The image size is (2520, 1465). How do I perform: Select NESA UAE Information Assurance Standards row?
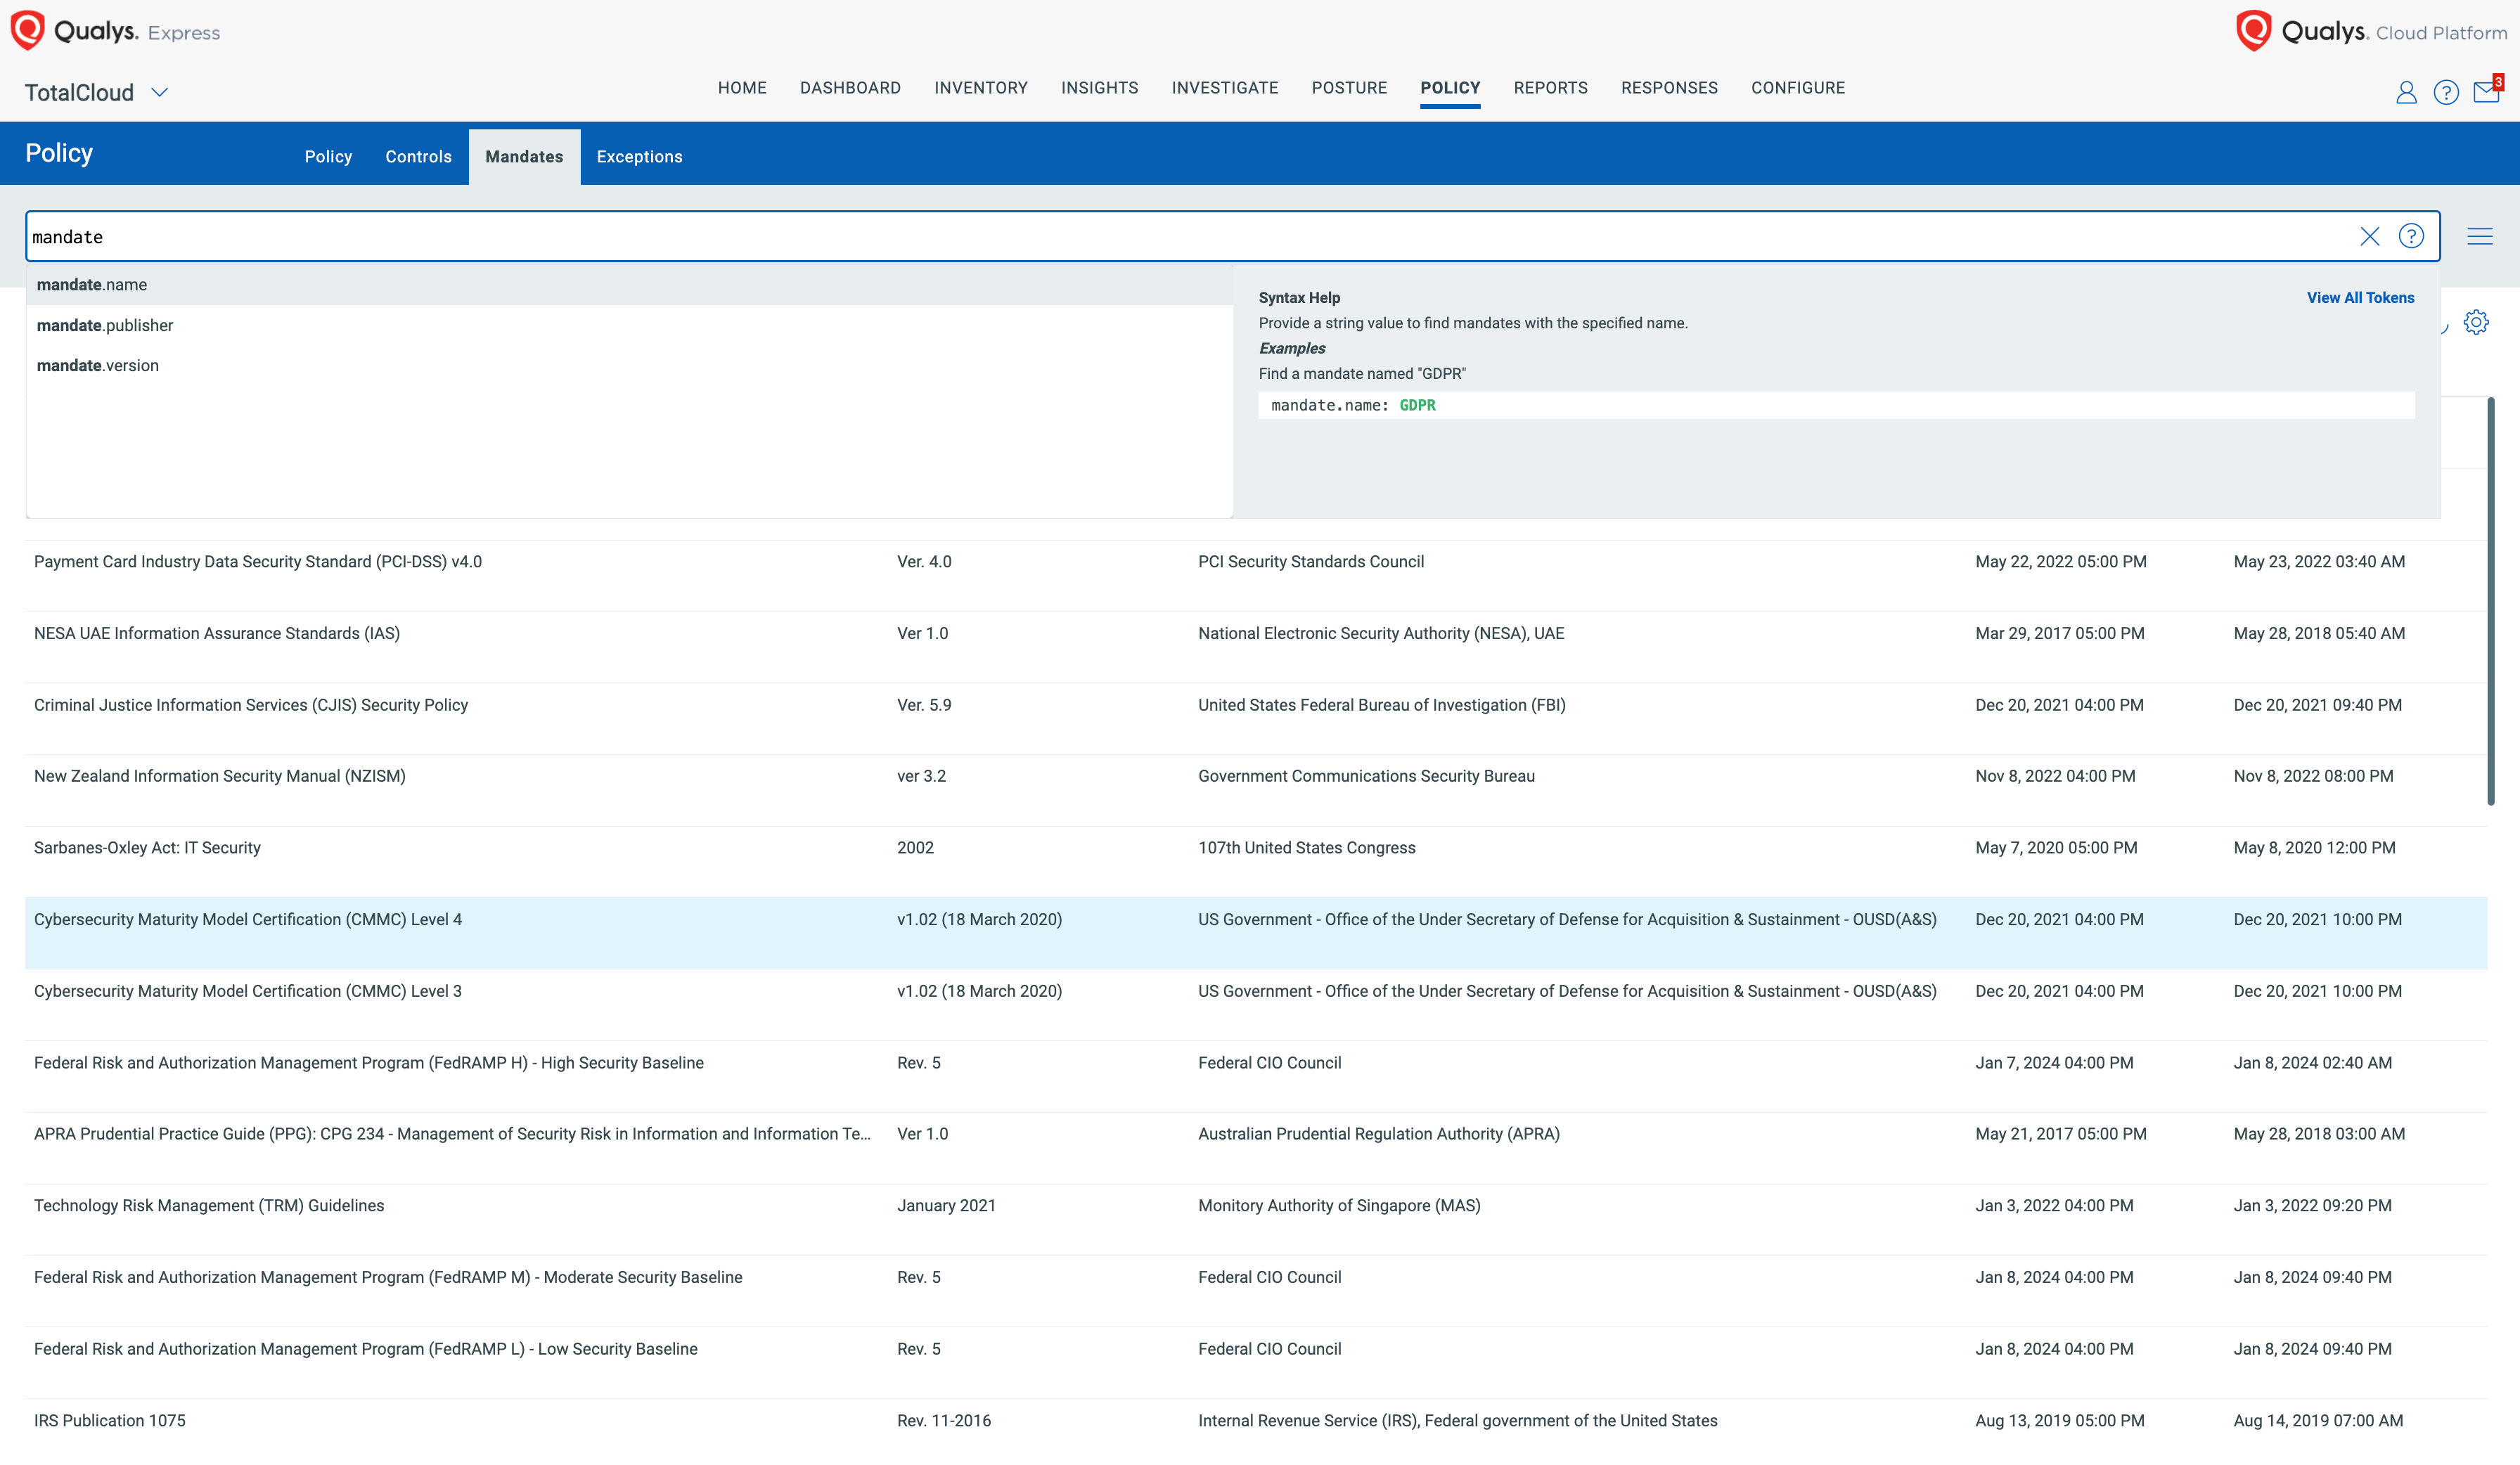[1255, 647]
